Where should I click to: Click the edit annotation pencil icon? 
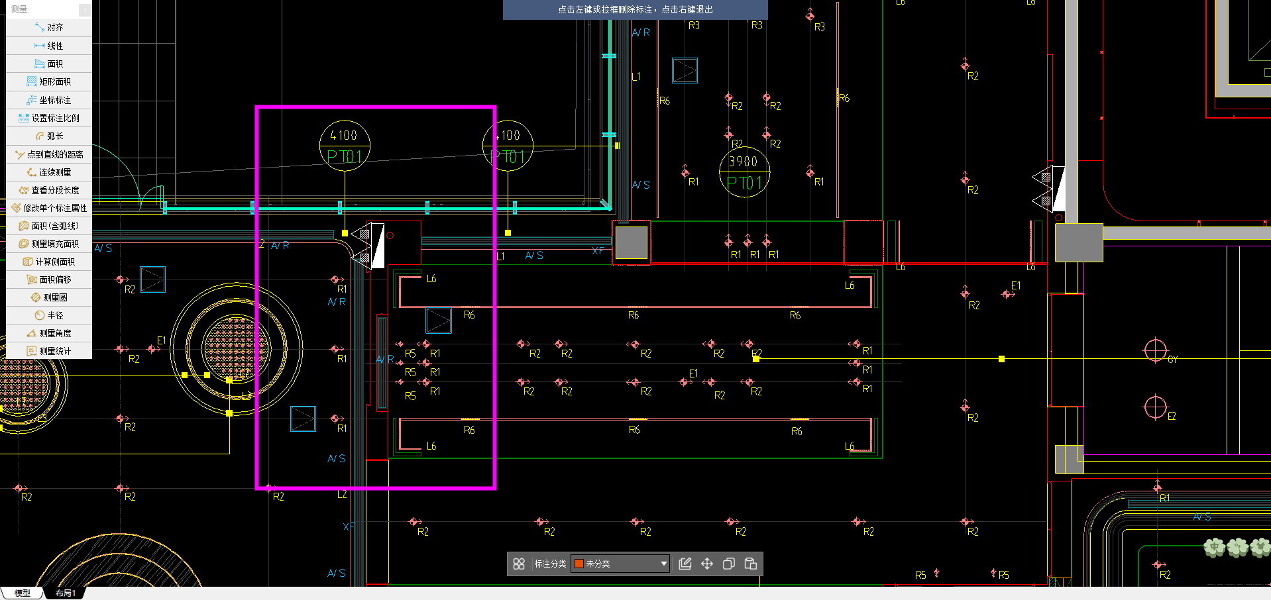tap(685, 564)
